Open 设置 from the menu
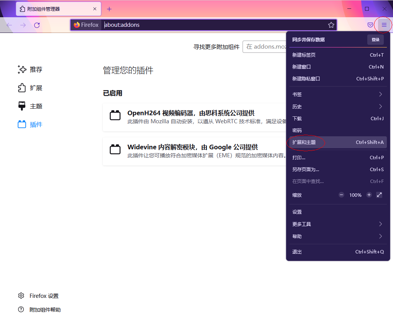The height and width of the screenshot is (330, 393). (338, 212)
